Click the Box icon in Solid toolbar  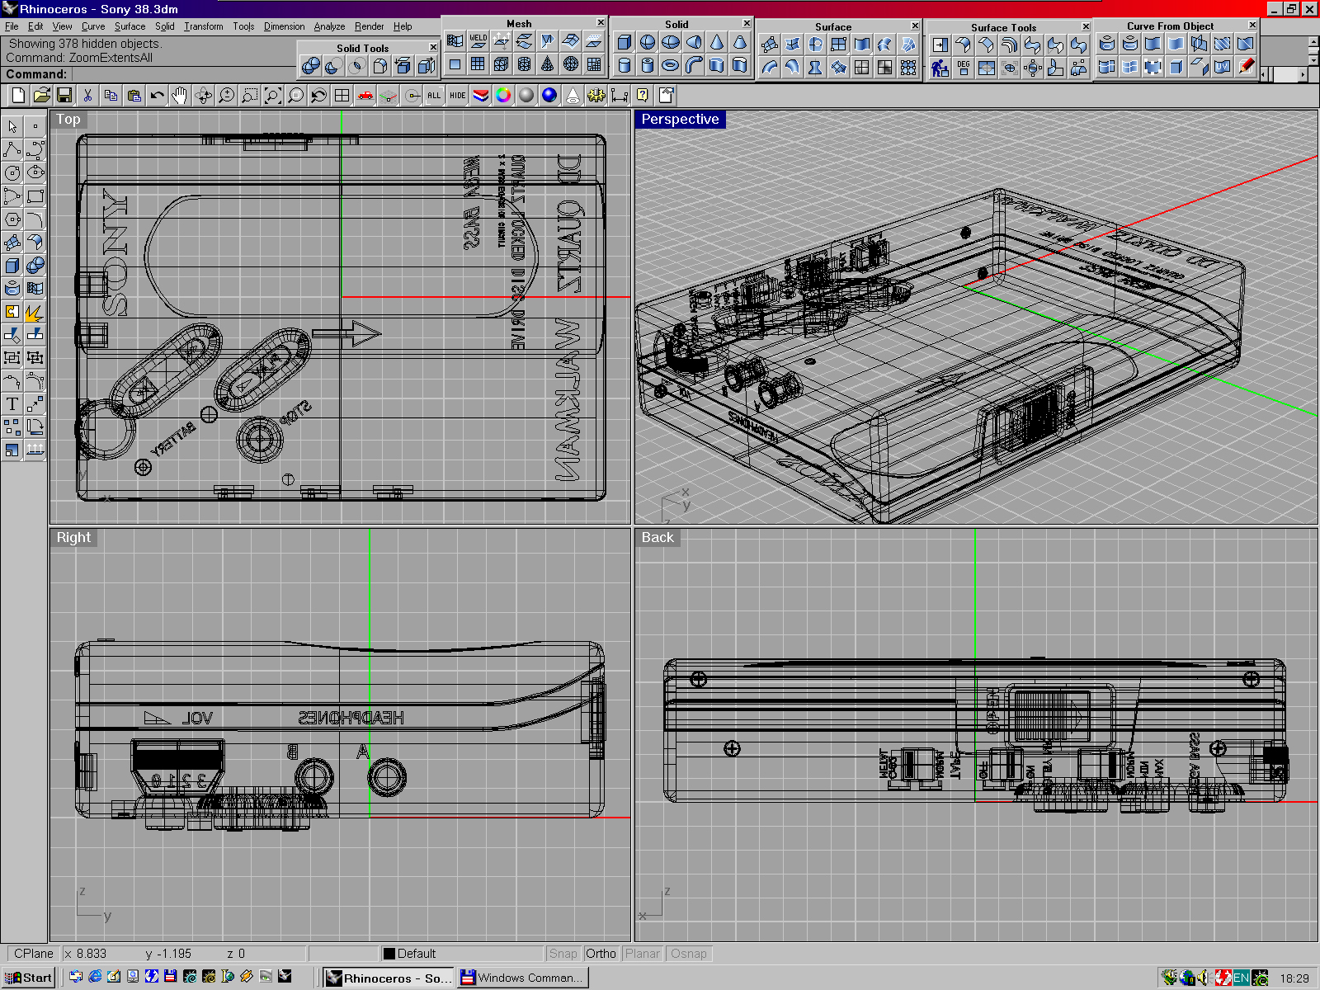625,42
